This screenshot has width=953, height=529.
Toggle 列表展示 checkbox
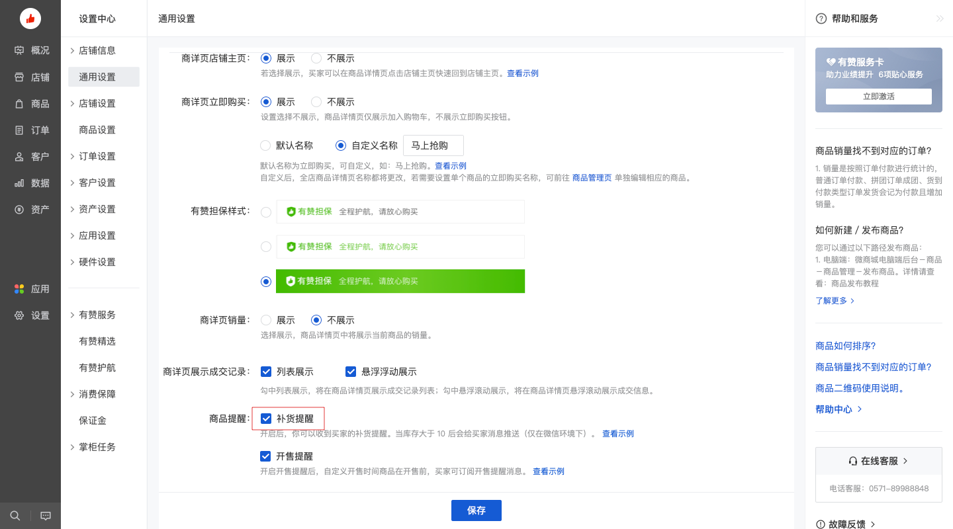pos(266,372)
